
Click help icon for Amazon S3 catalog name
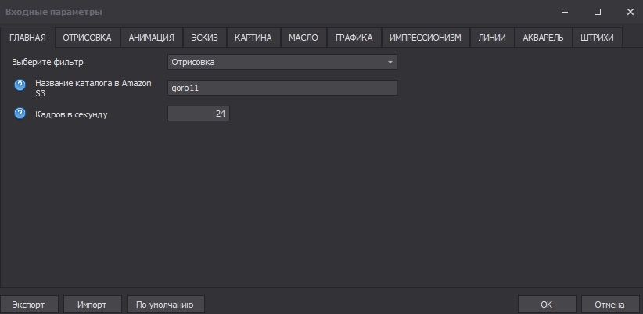click(20, 85)
